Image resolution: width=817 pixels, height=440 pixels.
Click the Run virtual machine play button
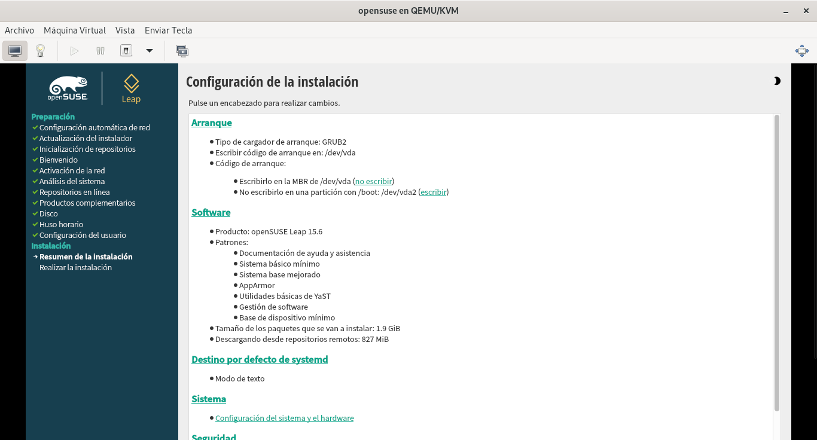coord(75,51)
